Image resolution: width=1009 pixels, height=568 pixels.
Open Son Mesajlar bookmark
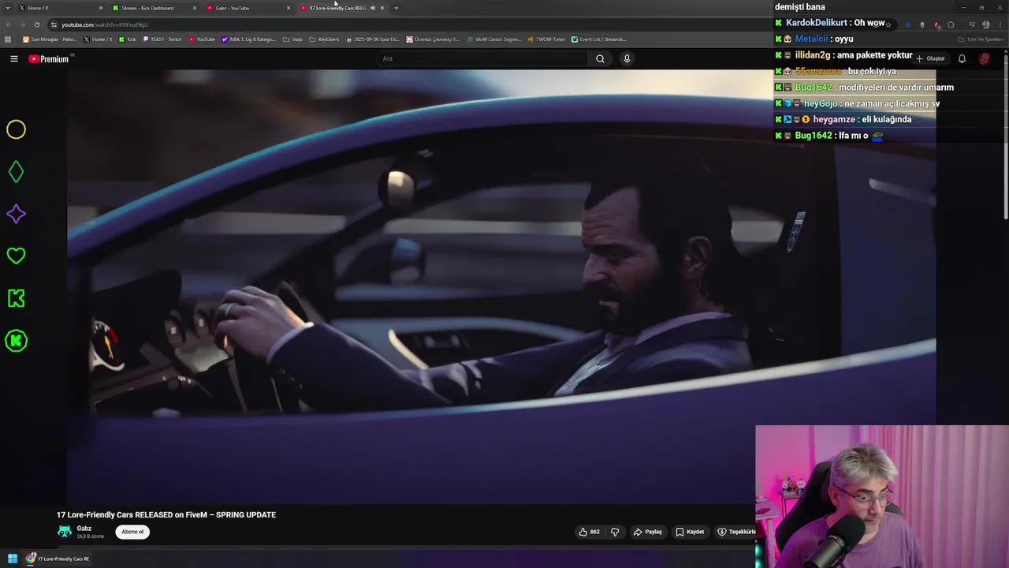50,39
